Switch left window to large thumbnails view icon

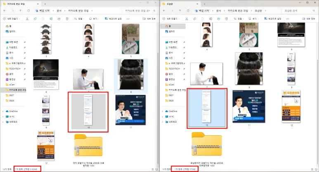pos(157,169)
